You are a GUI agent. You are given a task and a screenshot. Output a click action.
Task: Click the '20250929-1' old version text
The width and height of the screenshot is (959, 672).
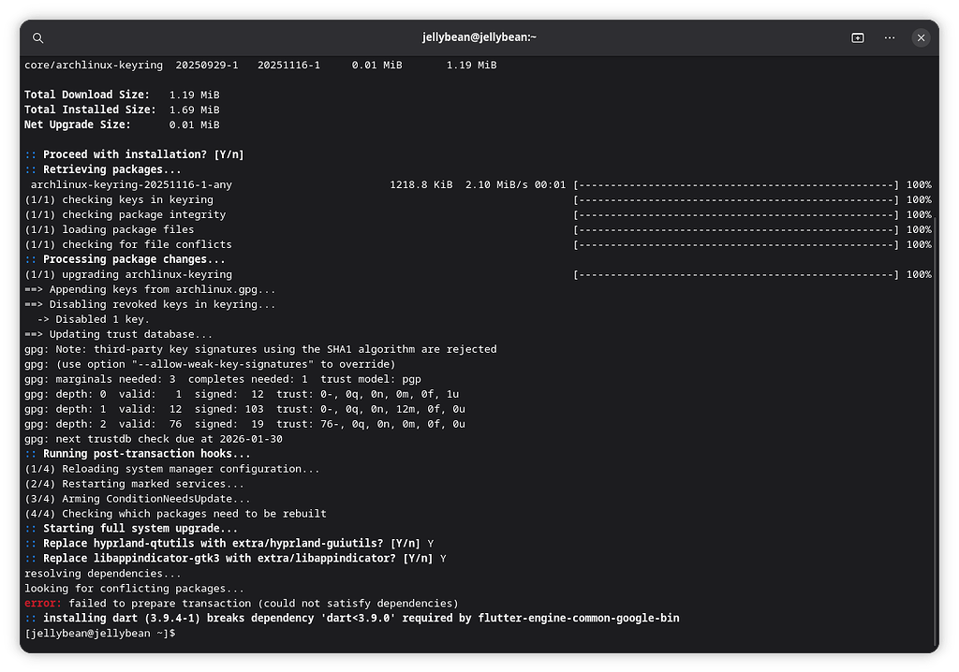point(207,65)
